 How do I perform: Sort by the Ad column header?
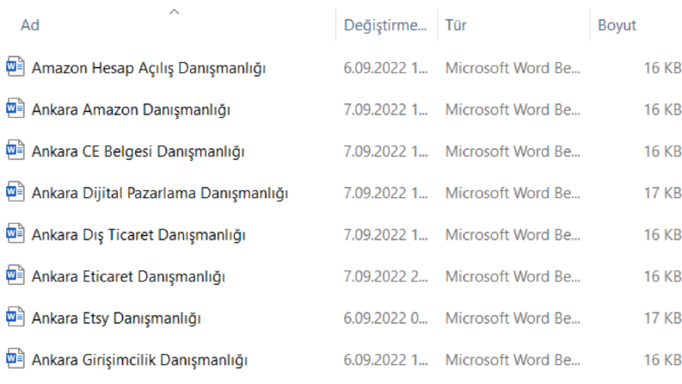(30, 25)
